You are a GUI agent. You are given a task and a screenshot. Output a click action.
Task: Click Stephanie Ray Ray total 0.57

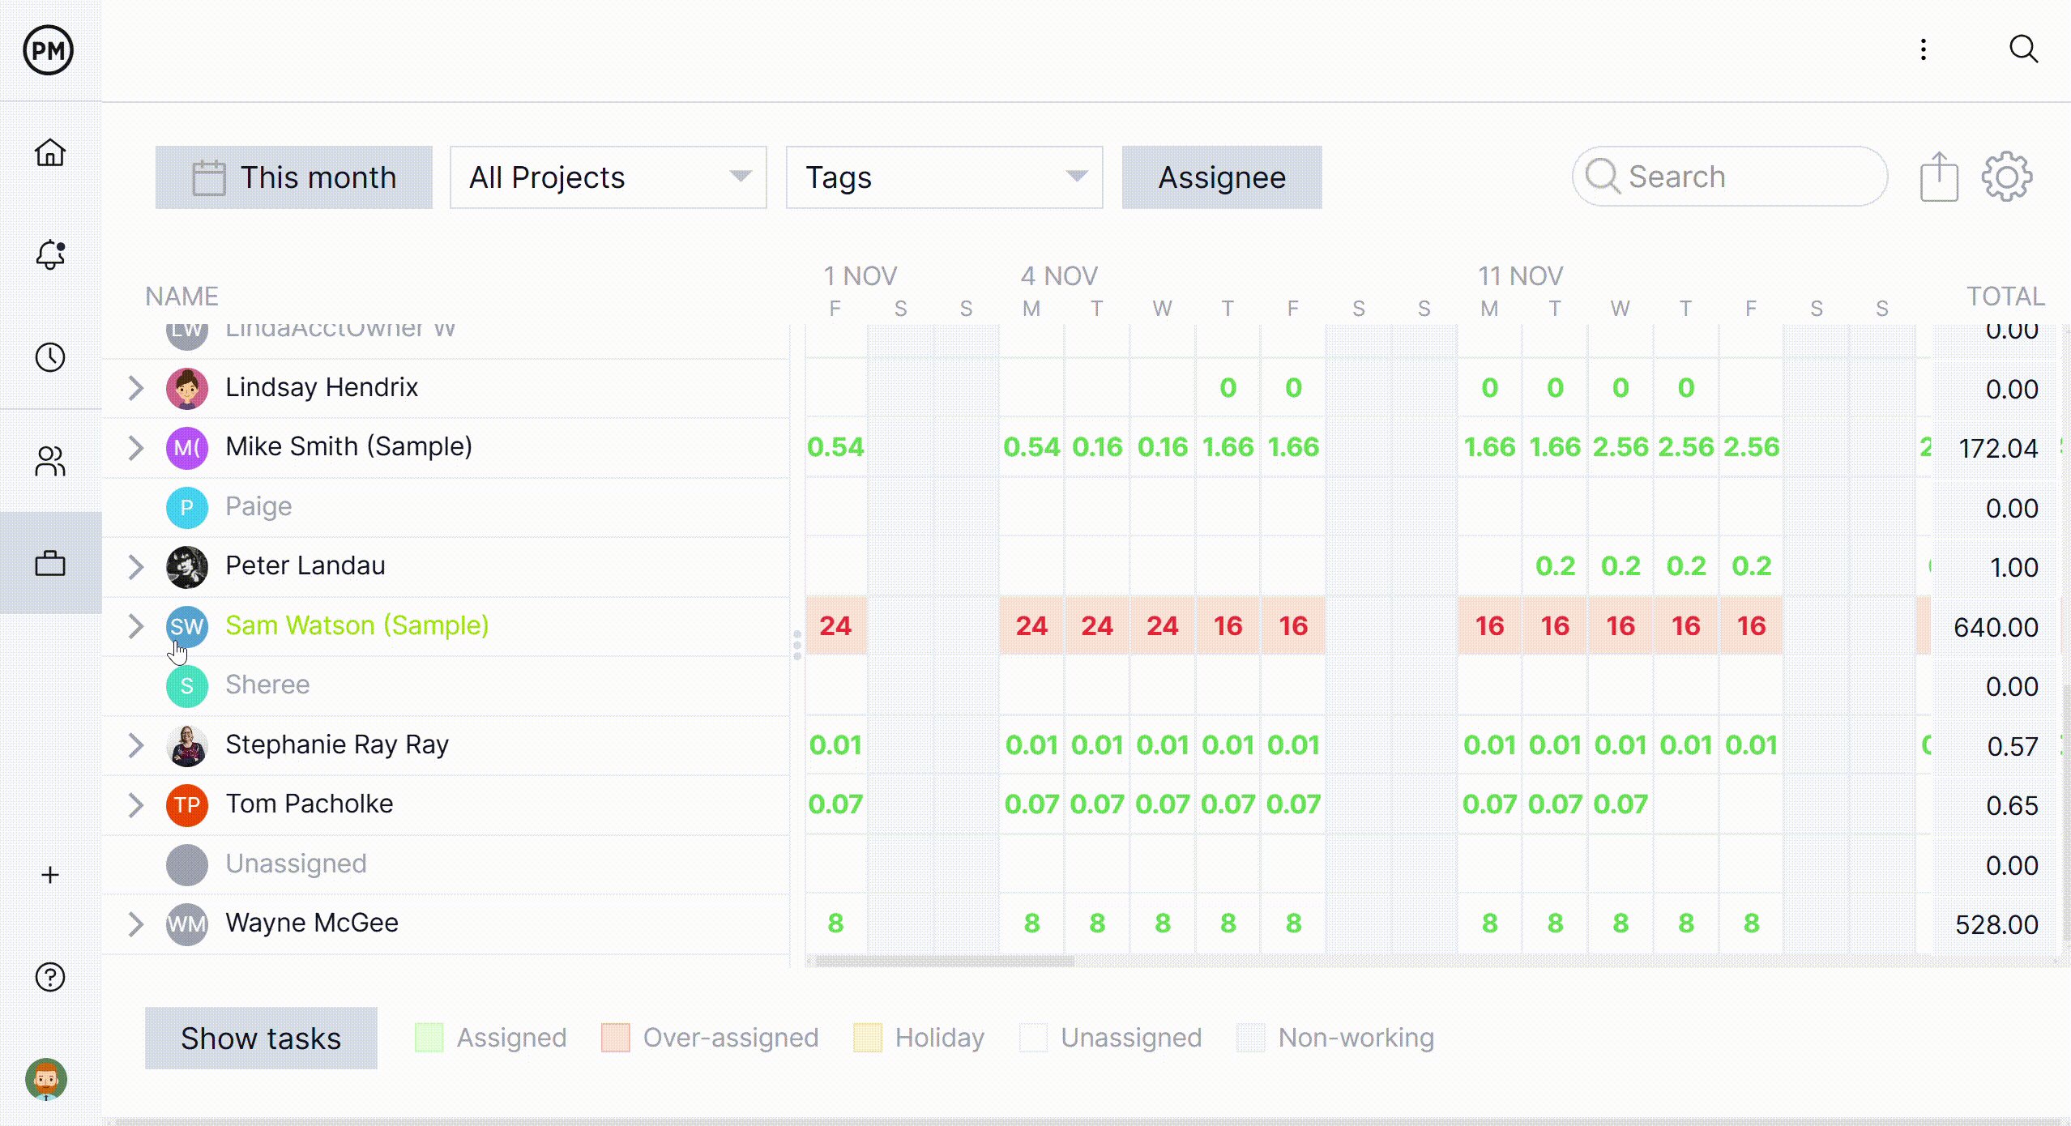(x=2013, y=746)
